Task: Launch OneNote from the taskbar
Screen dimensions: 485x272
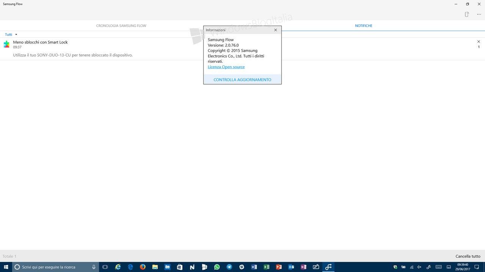Action: point(304,267)
